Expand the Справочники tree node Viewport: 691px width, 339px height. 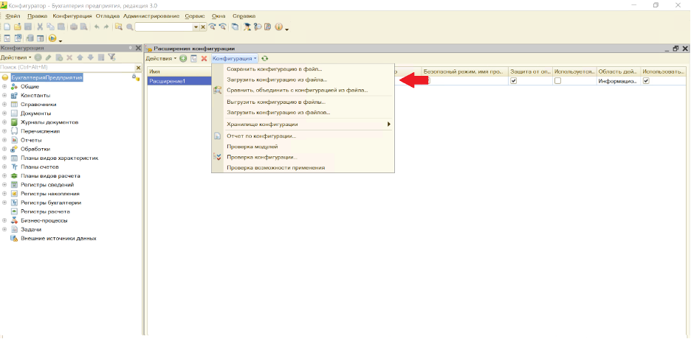[x=4, y=105]
